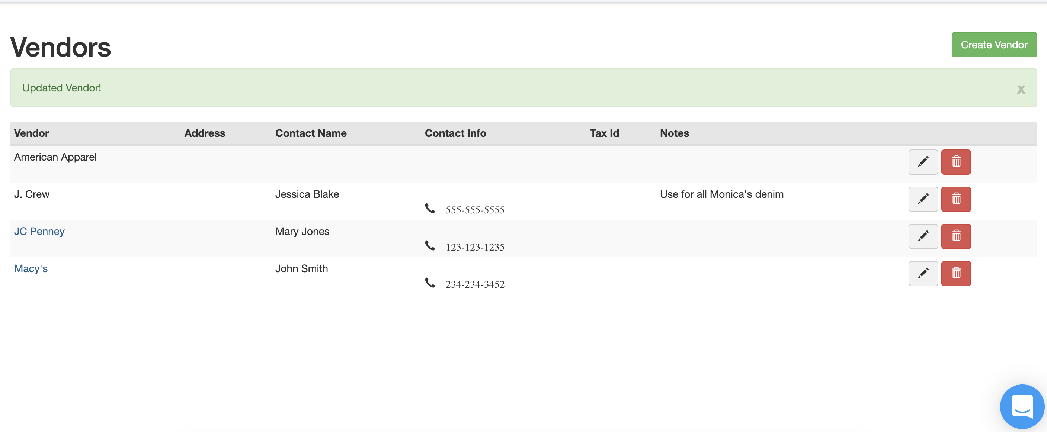Open the chat support bubble
This screenshot has width=1047, height=432.
click(1022, 406)
